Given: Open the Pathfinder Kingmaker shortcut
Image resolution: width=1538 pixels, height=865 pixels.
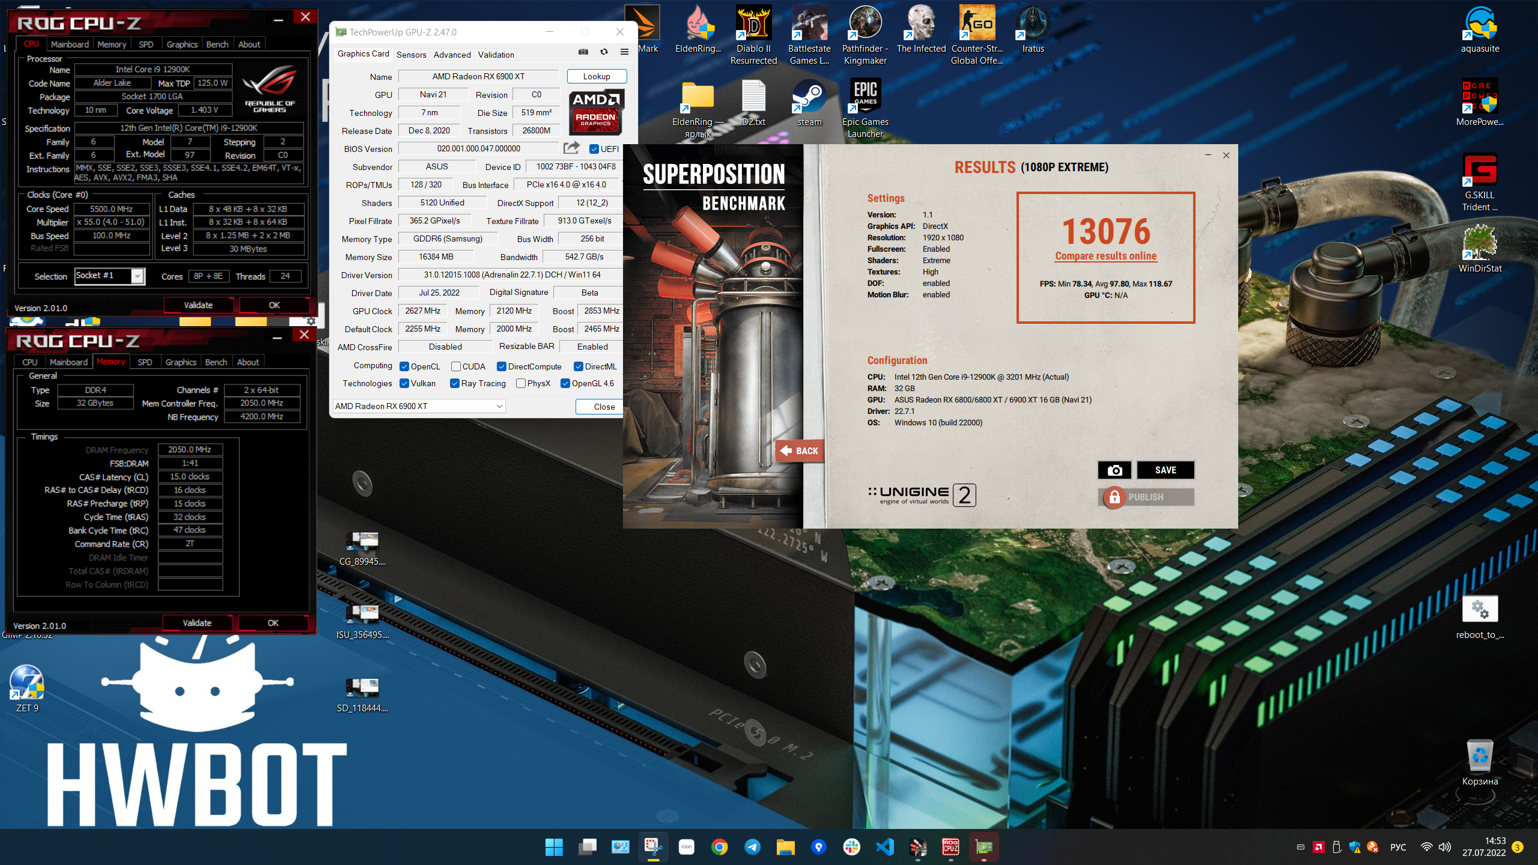Looking at the screenshot, I should (865, 35).
